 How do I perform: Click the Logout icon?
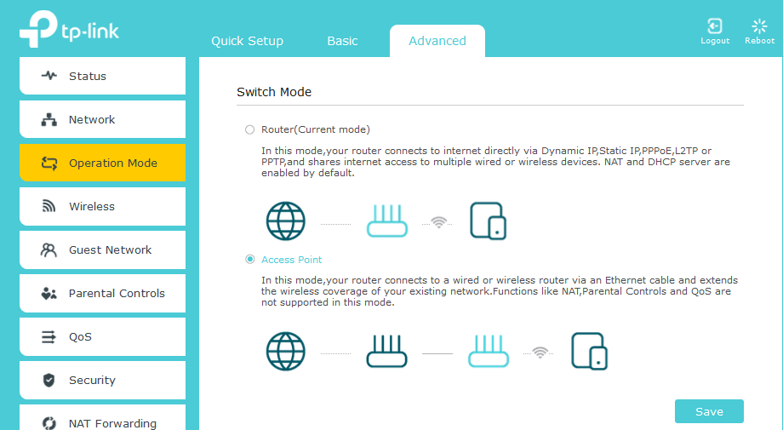tap(715, 26)
